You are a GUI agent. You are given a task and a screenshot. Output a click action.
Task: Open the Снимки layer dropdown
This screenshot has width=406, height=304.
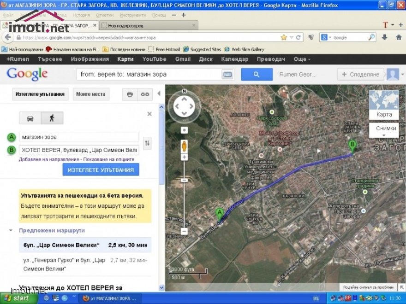pos(384,130)
